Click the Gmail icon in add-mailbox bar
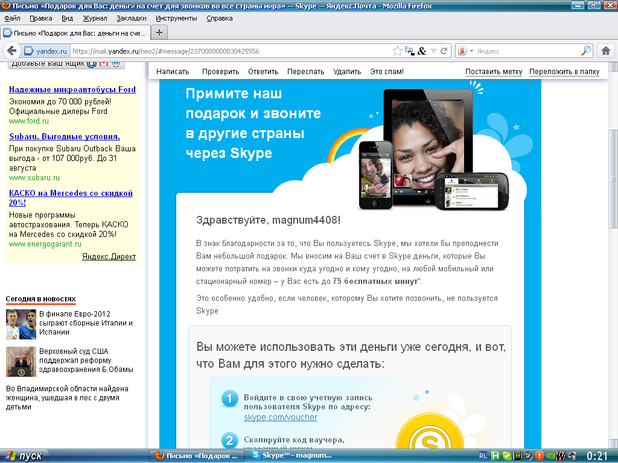 (104, 64)
